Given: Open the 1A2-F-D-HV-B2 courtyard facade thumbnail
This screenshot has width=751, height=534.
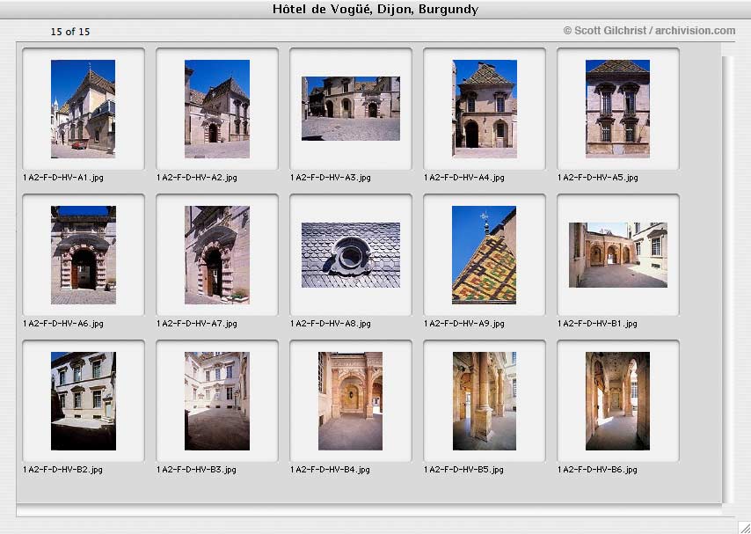Looking at the screenshot, I should (84, 401).
